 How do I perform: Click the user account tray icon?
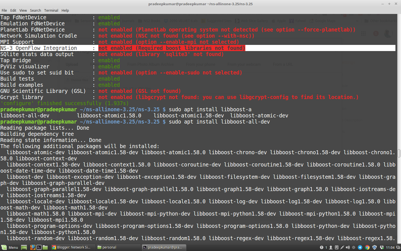331,248
